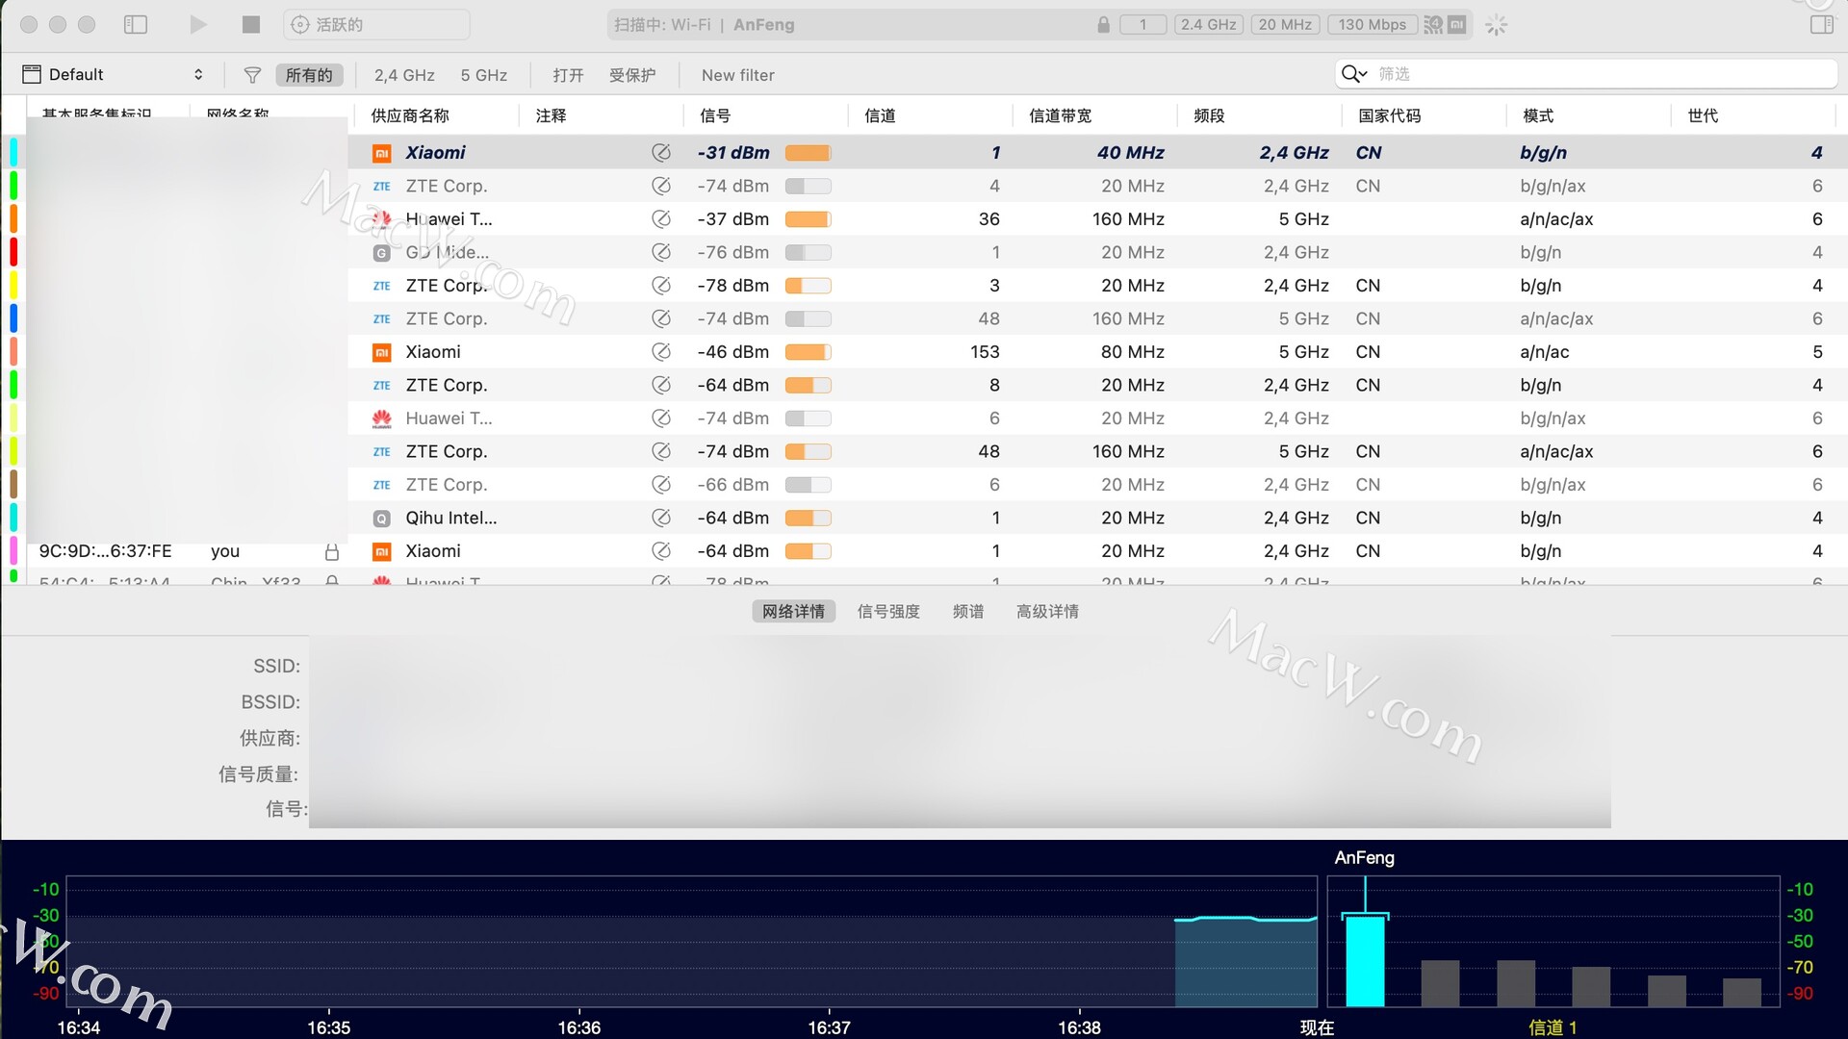Viewport: 1848px width, 1039px height.
Task: Click the 信道 1 label under the channel graph
Action: pyautogui.click(x=1553, y=1027)
